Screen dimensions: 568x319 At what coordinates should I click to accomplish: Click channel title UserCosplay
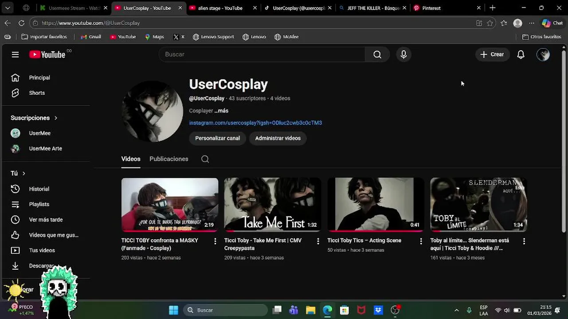pyautogui.click(x=228, y=84)
